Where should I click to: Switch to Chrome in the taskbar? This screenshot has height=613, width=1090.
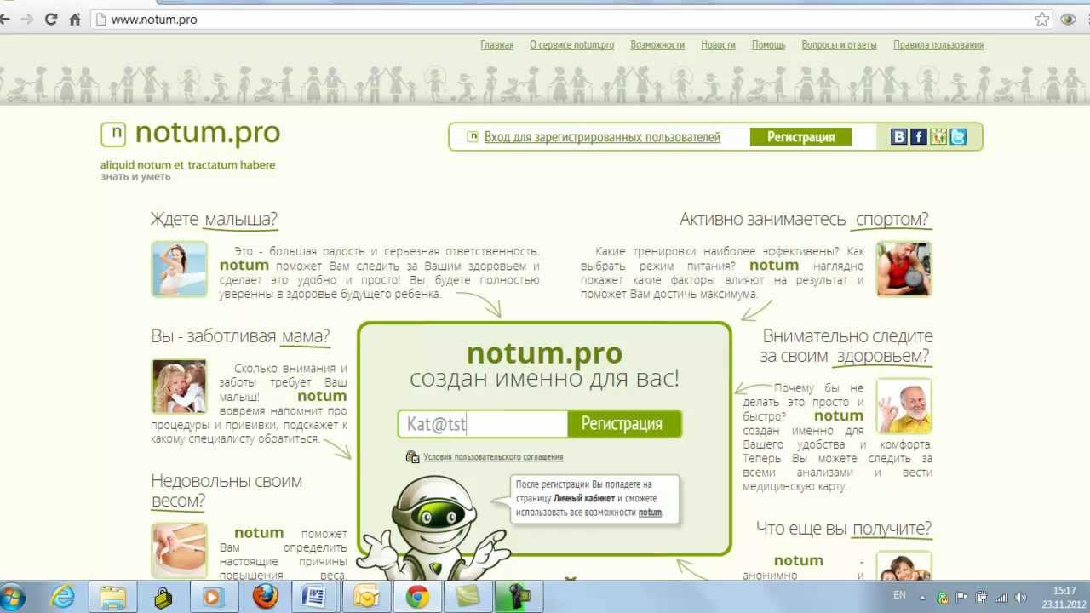[417, 598]
